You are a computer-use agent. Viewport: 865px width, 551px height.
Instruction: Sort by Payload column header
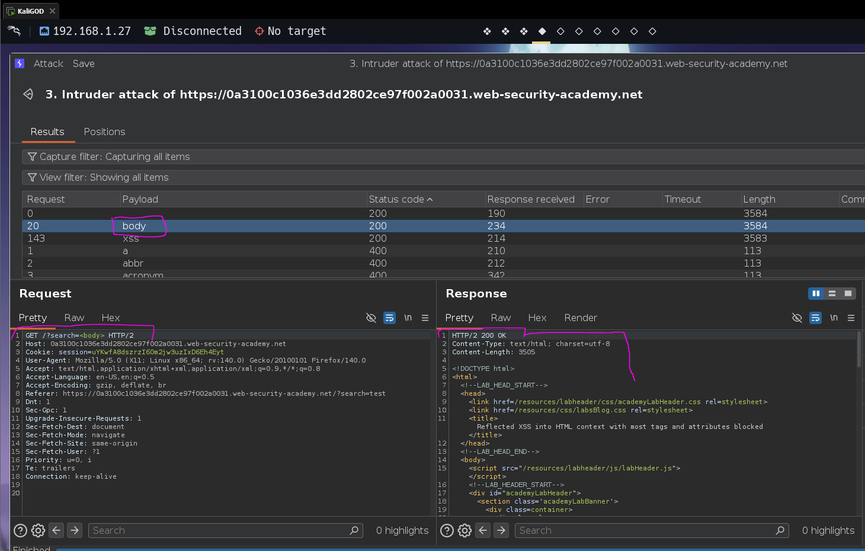[243, 199]
